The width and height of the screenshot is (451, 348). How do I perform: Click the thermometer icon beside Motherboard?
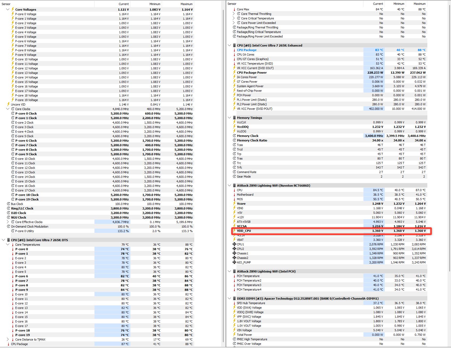pyautogui.click(x=234, y=195)
